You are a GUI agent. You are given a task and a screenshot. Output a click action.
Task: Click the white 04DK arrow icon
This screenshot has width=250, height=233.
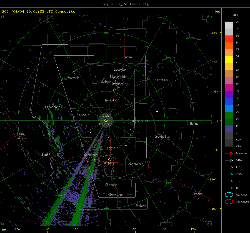pyautogui.click(x=229, y=160)
